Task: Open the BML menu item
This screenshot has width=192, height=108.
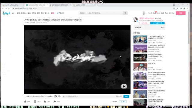Action: 53,13
